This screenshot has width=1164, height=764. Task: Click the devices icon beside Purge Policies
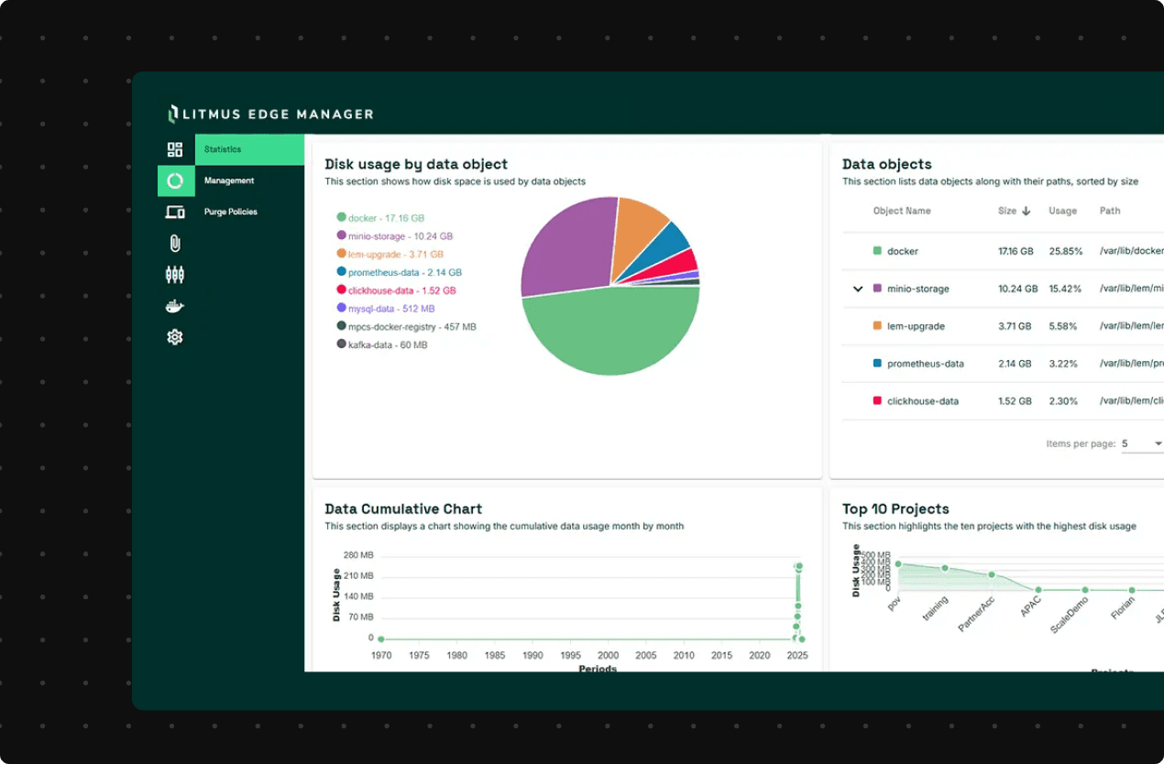[x=174, y=212]
